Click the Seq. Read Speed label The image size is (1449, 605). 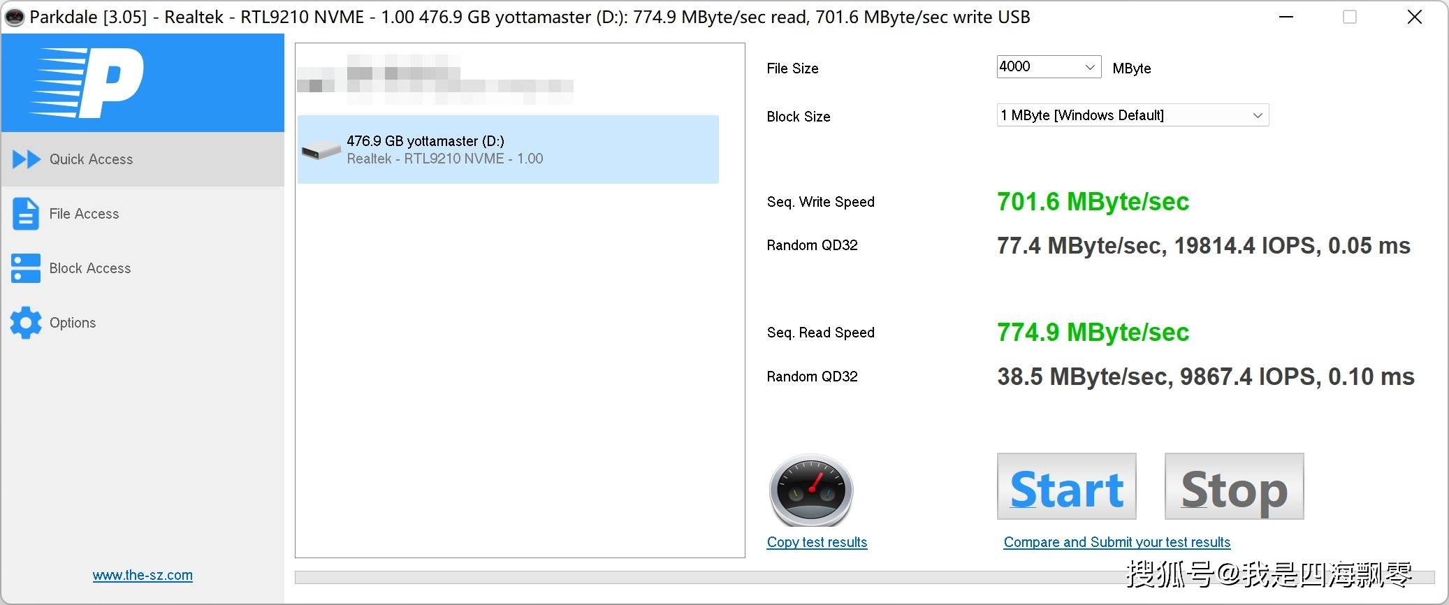(821, 333)
